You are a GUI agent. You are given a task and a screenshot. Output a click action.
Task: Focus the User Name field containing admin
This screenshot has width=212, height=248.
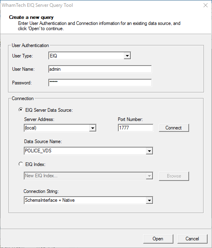coord(100,69)
